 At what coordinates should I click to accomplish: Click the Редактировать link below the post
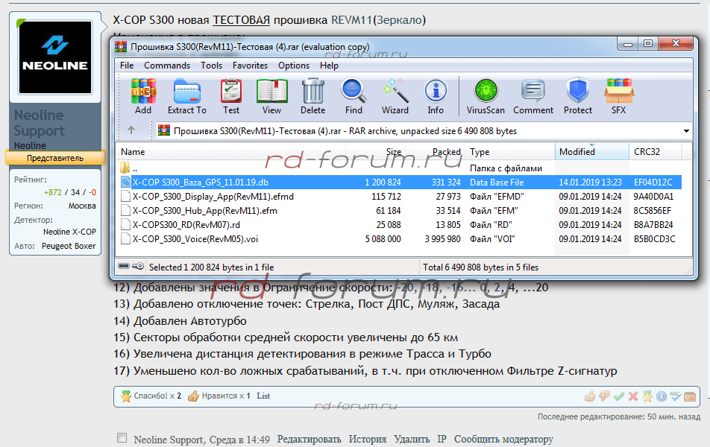pyautogui.click(x=309, y=440)
